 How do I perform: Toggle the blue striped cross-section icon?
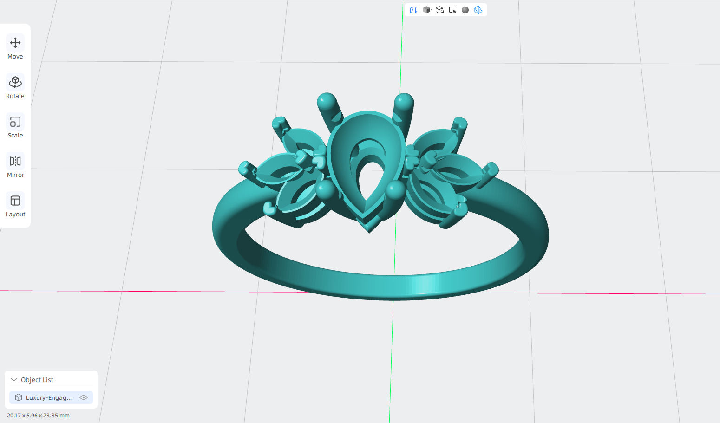478,10
